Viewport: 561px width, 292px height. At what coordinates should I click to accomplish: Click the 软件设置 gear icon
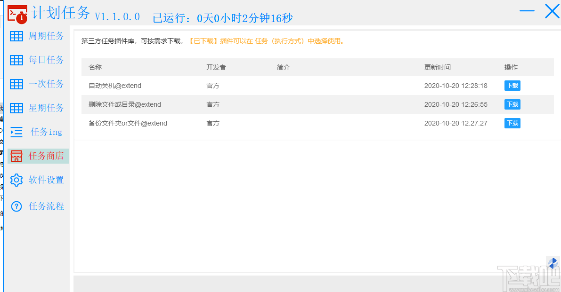pos(16,180)
